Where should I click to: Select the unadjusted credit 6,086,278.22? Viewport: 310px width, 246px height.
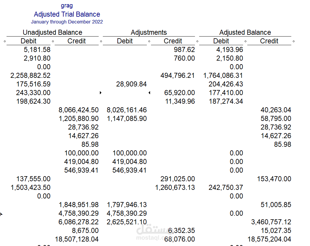(78, 222)
